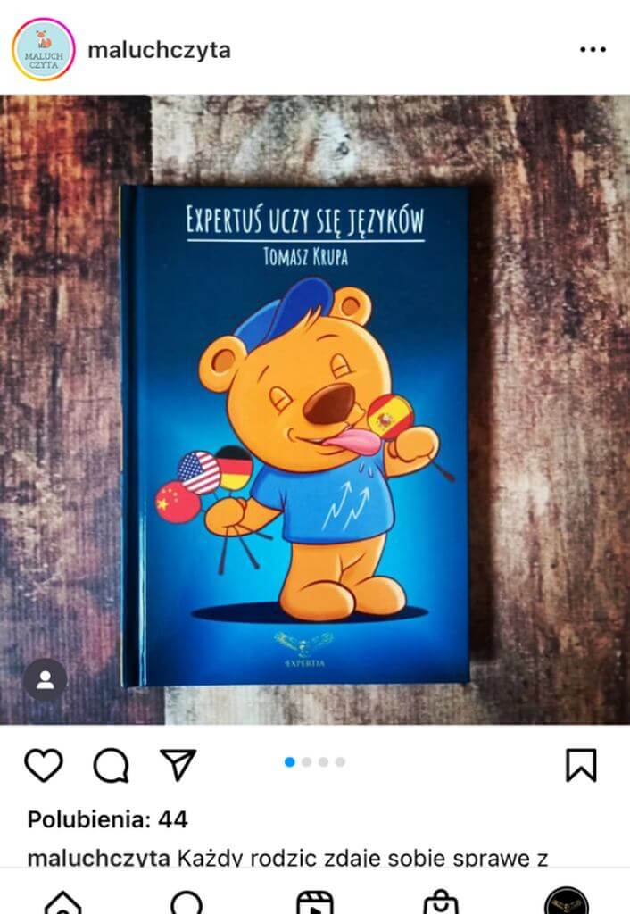Select the first carousel dot indicator

[290, 762]
